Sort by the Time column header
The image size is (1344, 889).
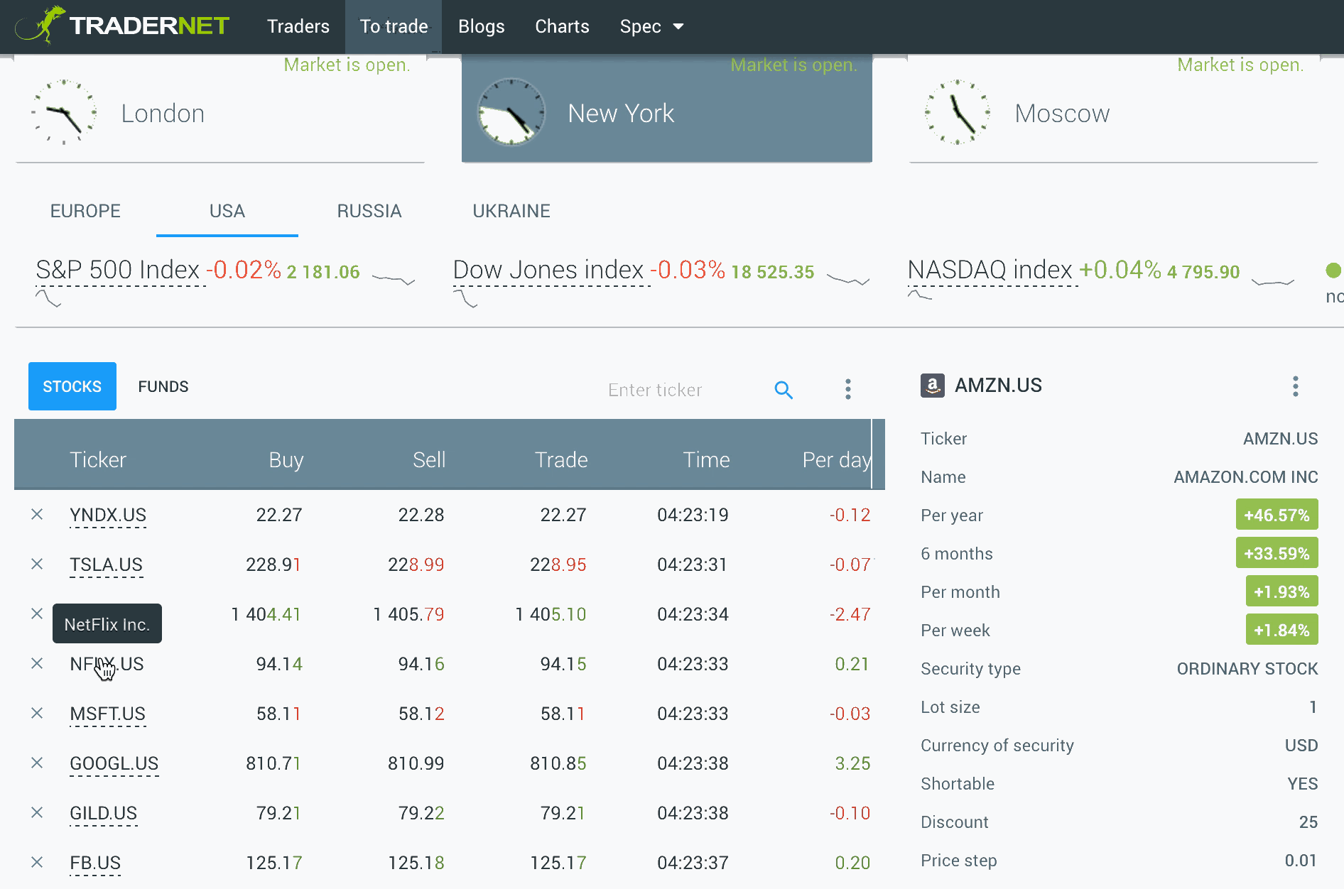coord(706,460)
